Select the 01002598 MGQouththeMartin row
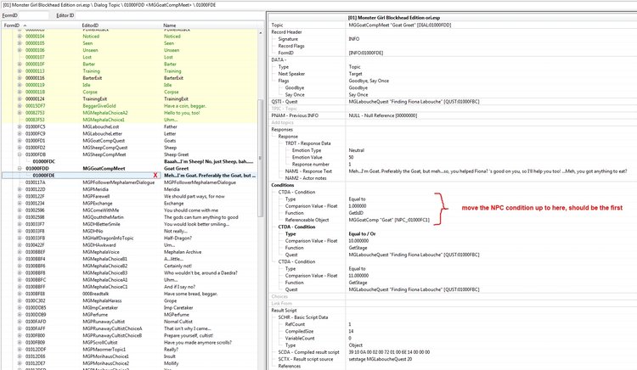The width and height of the screenshot is (637, 370). pos(129,217)
